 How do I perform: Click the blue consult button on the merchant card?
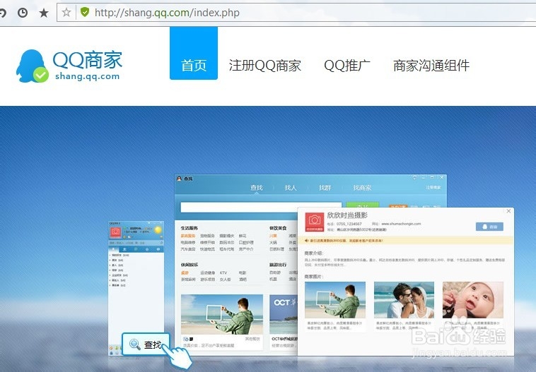click(489, 227)
